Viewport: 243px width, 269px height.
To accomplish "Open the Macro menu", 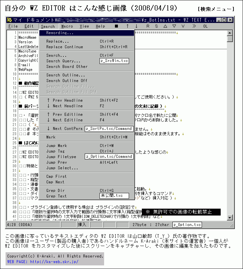I will tap(67, 26).
